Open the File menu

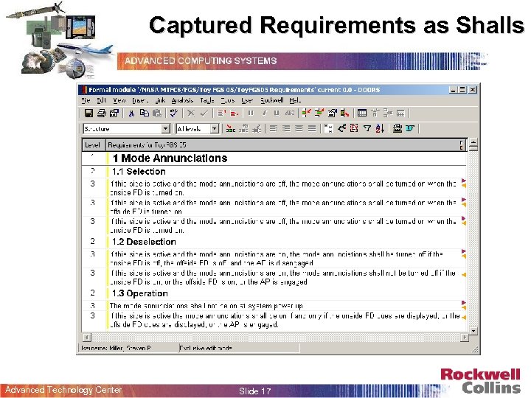86,100
